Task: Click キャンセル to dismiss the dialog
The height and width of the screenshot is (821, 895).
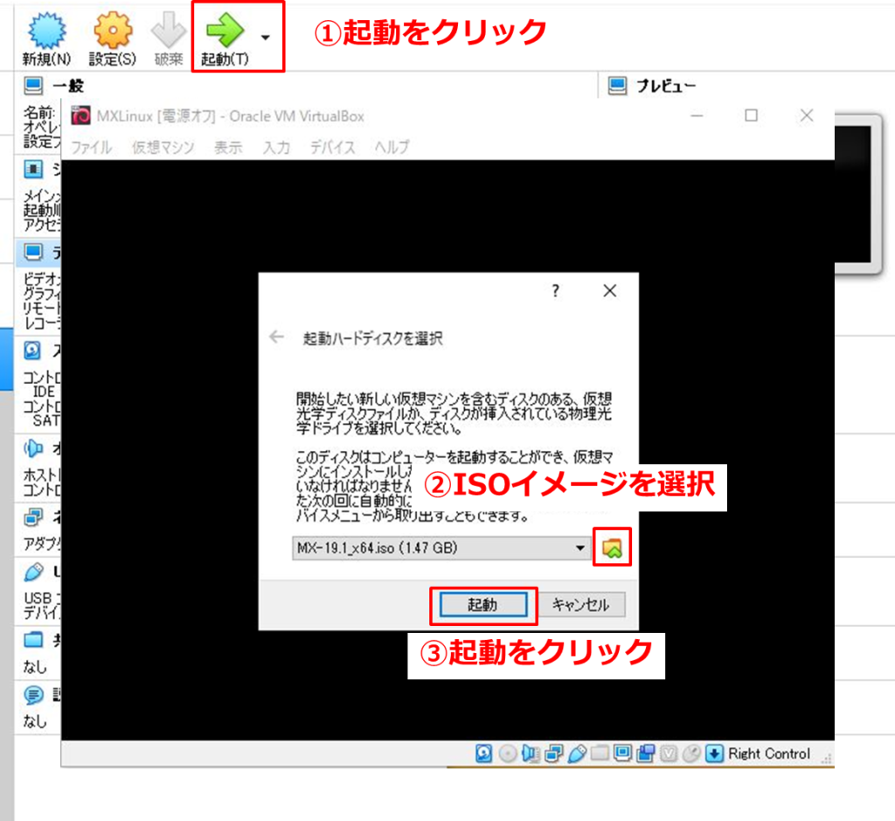Action: 580,604
